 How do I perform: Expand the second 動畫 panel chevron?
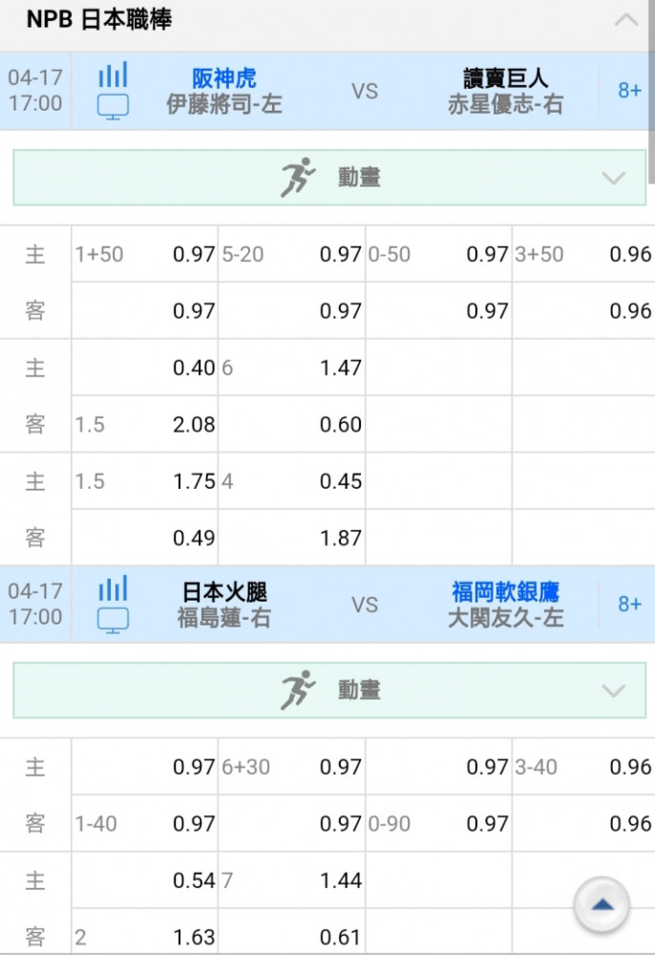tap(613, 690)
